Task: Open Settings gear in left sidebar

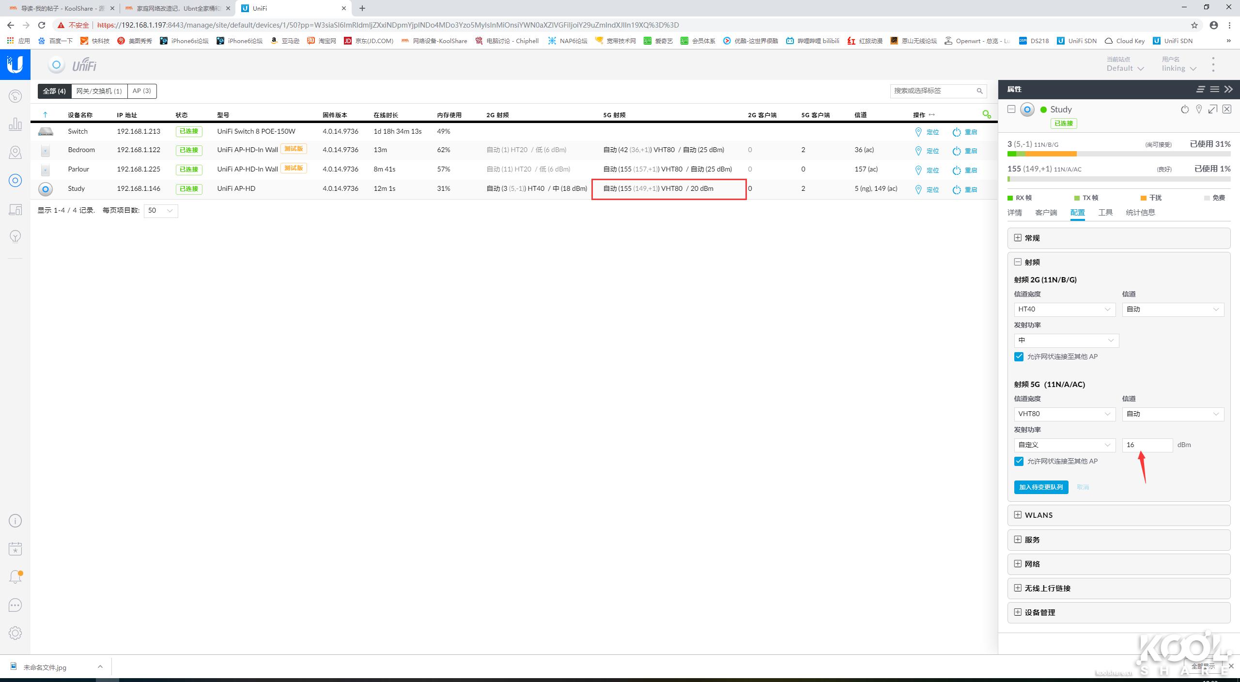Action: (x=15, y=633)
